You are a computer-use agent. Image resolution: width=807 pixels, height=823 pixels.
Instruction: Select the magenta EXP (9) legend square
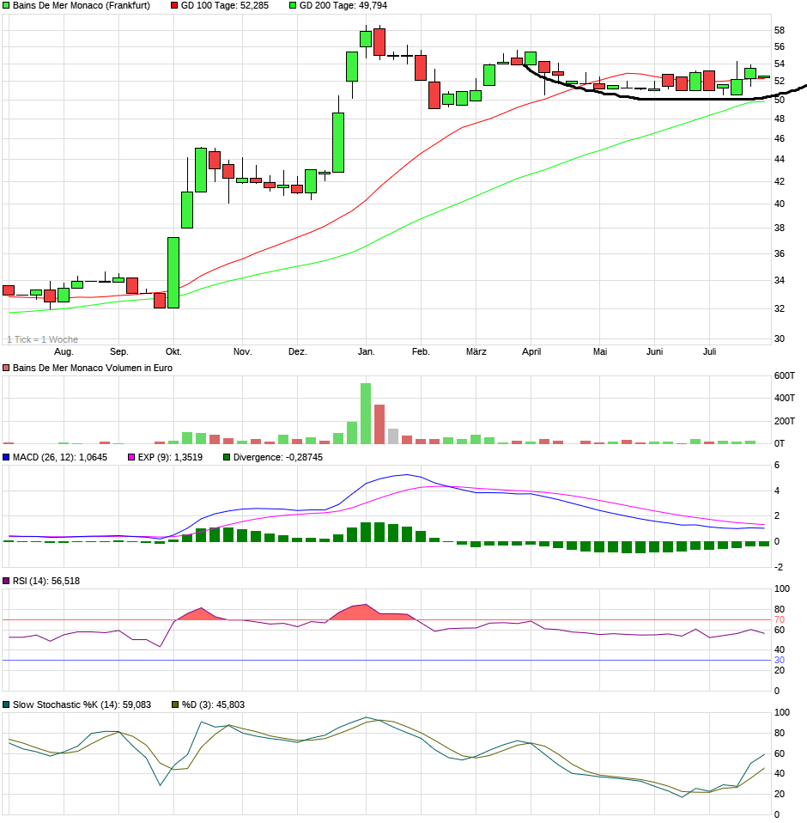coord(131,458)
